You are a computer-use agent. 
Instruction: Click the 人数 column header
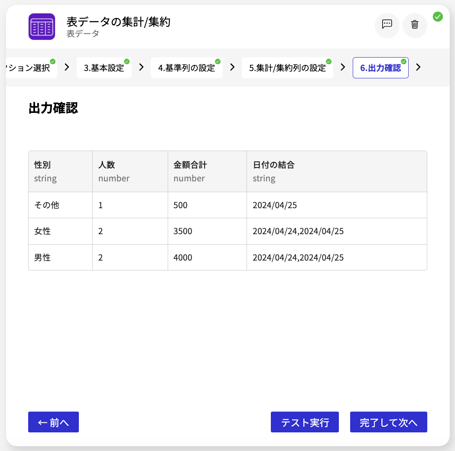coord(130,171)
